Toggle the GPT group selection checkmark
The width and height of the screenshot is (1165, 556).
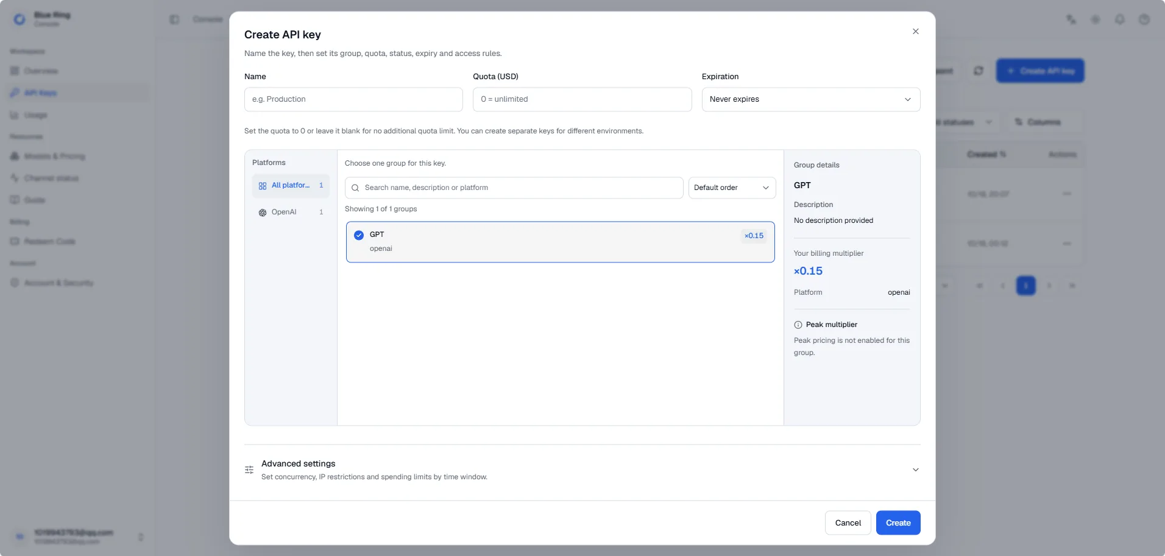click(359, 235)
